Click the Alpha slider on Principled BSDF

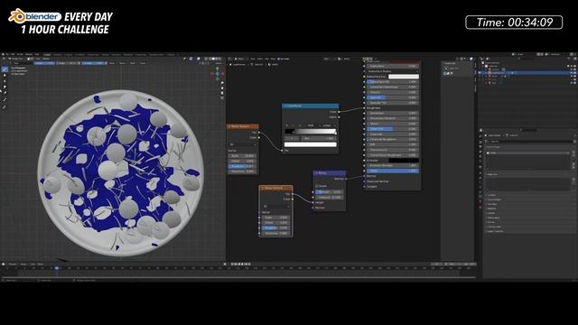click(x=393, y=171)
